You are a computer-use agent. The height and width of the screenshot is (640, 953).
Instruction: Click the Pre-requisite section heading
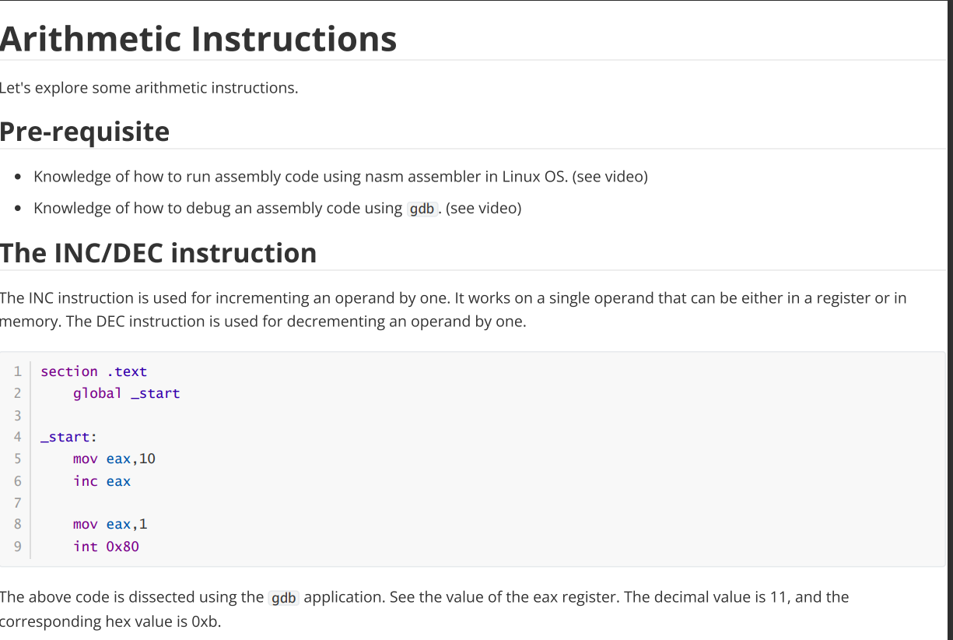coord(85,132)
